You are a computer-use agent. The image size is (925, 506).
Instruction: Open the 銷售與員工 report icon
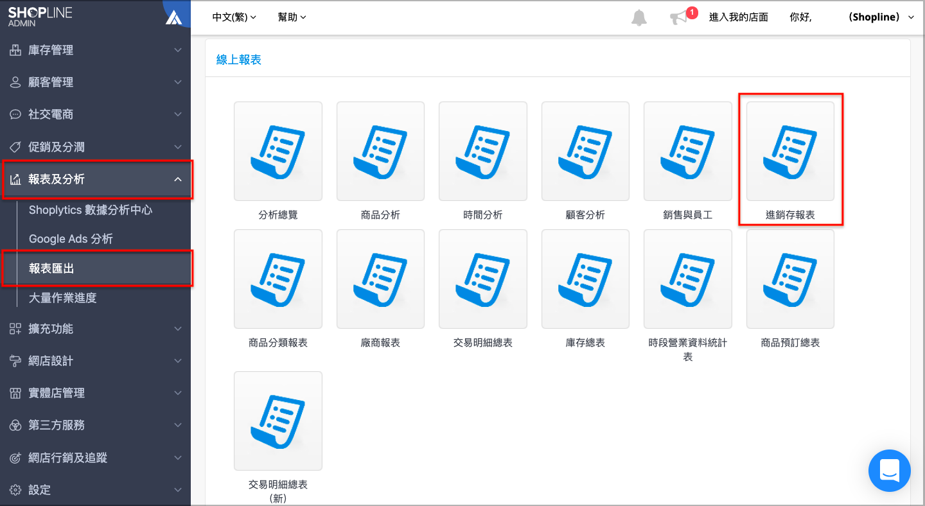coord(688,151)
